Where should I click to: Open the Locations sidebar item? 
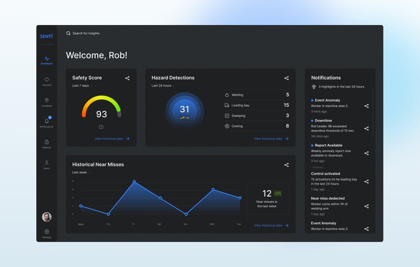point(47,103)
